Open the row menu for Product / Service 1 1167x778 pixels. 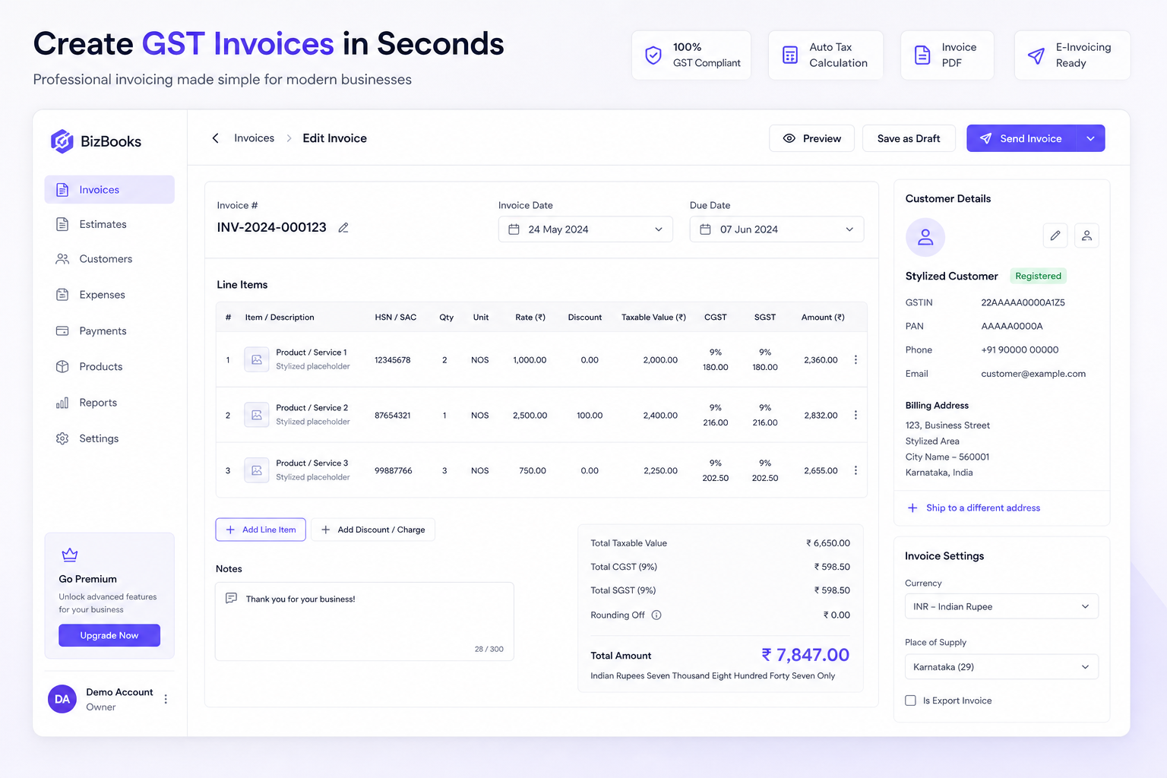tap(855, 360)
